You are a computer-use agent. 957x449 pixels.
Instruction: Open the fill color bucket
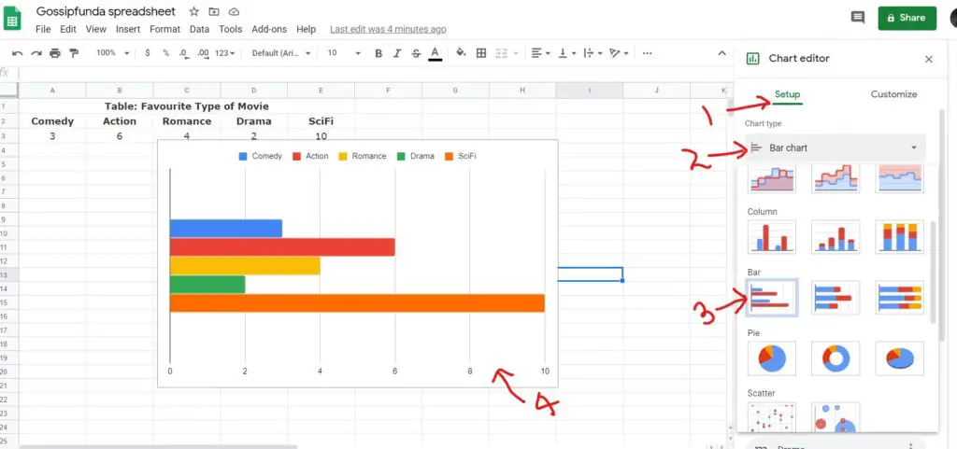point(462,53)
